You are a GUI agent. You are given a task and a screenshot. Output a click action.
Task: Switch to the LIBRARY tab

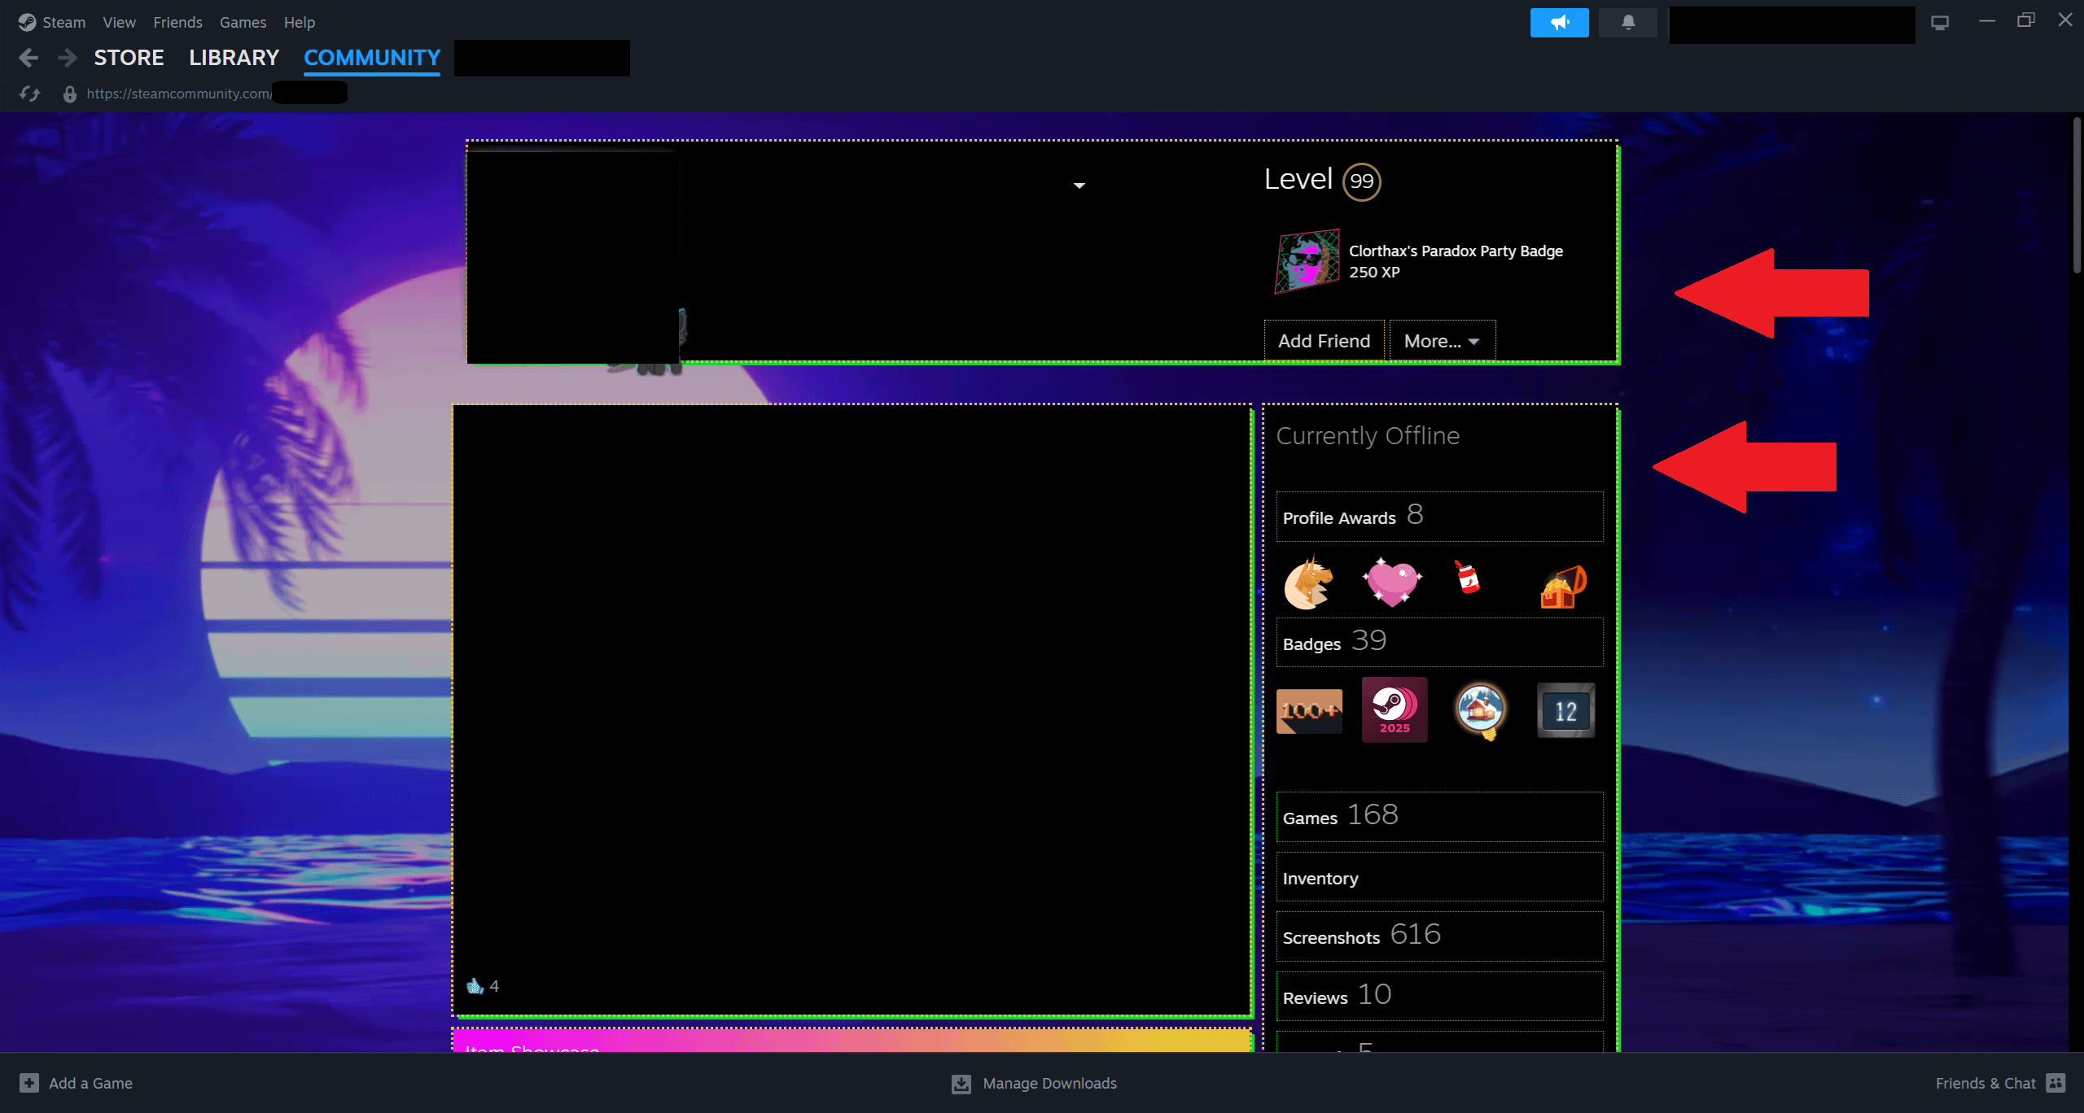click(x=234, y=58)
